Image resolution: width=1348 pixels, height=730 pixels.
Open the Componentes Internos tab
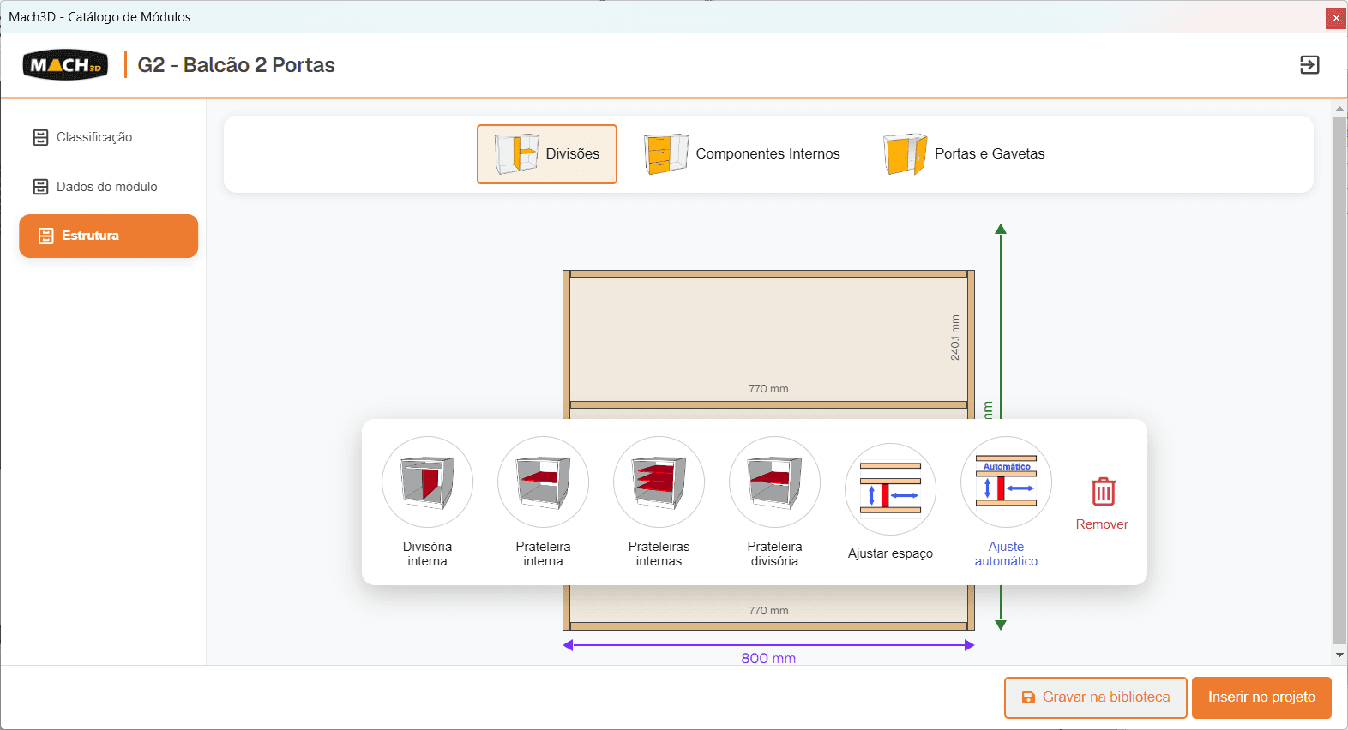(x=743, y=154)
